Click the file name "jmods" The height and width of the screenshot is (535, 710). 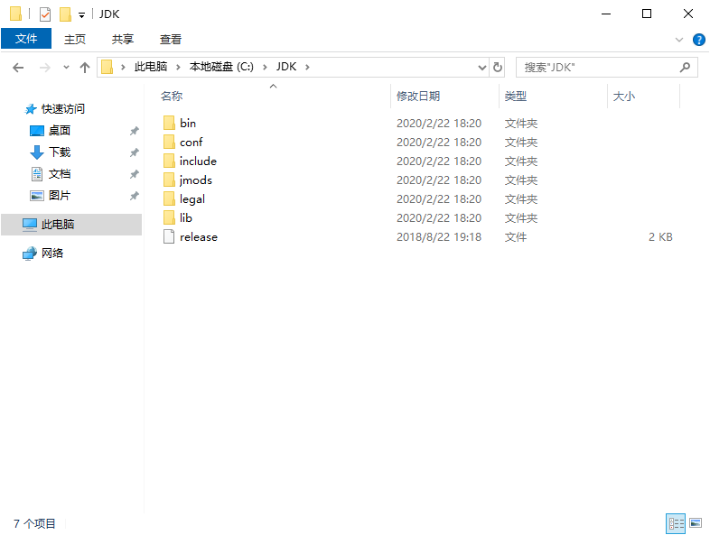[196, 180]
